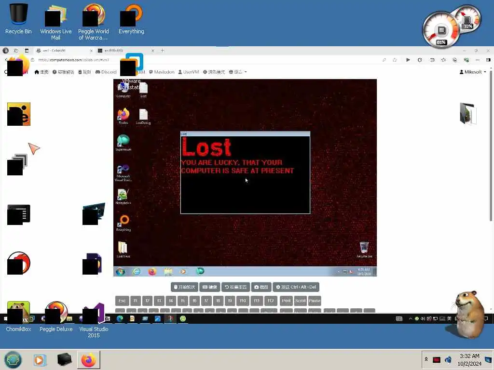Open the browser three-dots menu
Viewport: 494px width, 370px height.
coord(478,60)
